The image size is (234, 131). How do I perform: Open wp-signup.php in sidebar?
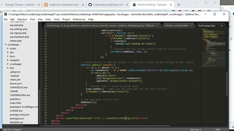[18, 33]
